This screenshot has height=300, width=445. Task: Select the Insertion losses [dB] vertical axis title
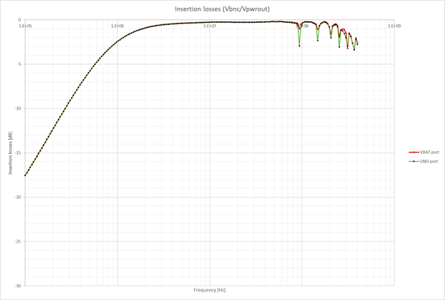pos(11,152)
